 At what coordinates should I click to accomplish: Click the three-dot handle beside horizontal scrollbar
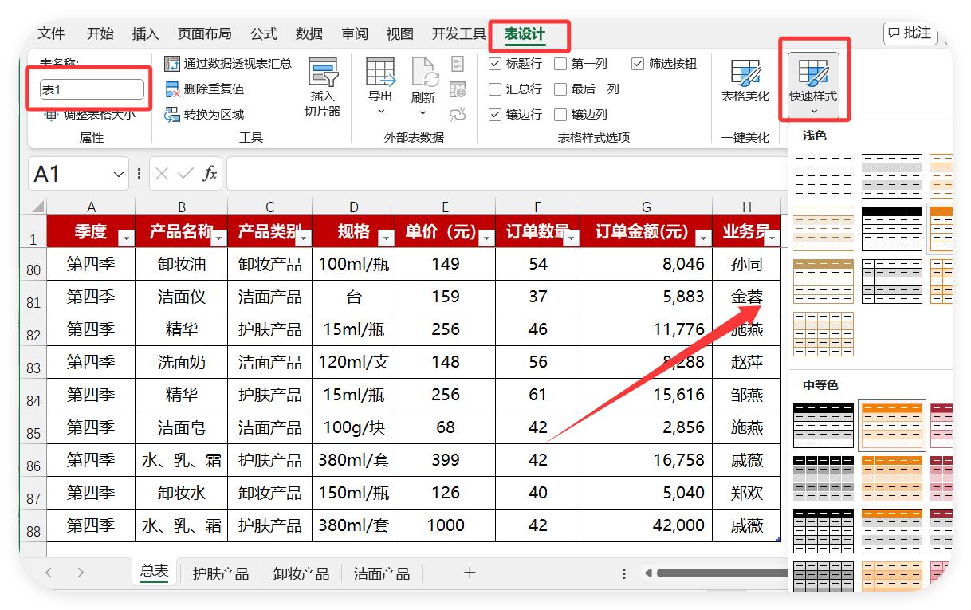pos(624,573)
